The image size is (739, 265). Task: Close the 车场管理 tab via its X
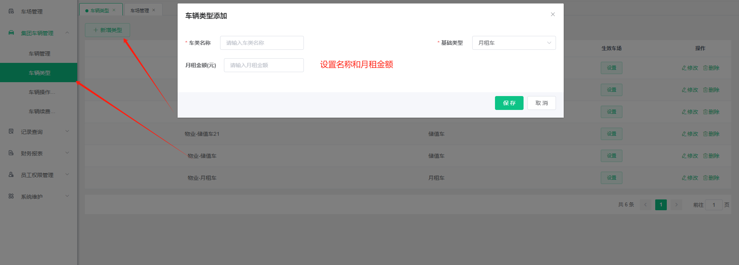pos(154,10)
